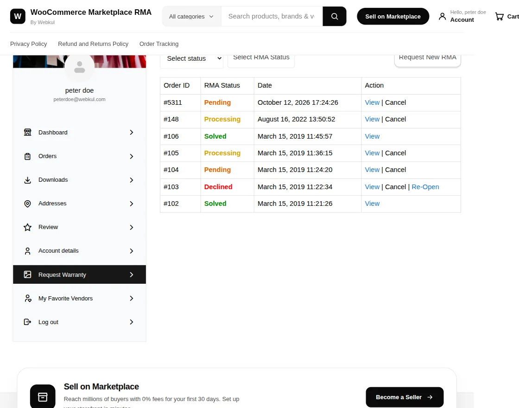Click the Account user icon in header
Viewport: 519px width, 408px height.
pyautogui.click(x=442, y=16)
